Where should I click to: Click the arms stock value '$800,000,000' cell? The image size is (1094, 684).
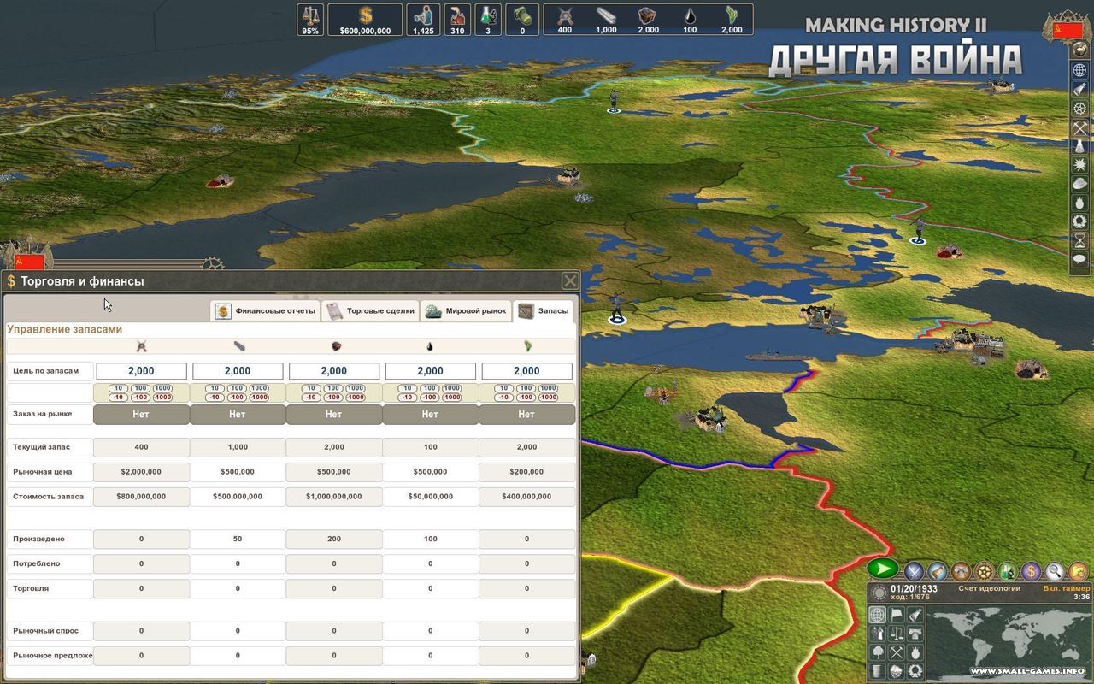pos(141,496)
